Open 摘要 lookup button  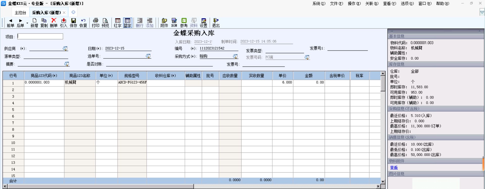click(x=67, y=64)
